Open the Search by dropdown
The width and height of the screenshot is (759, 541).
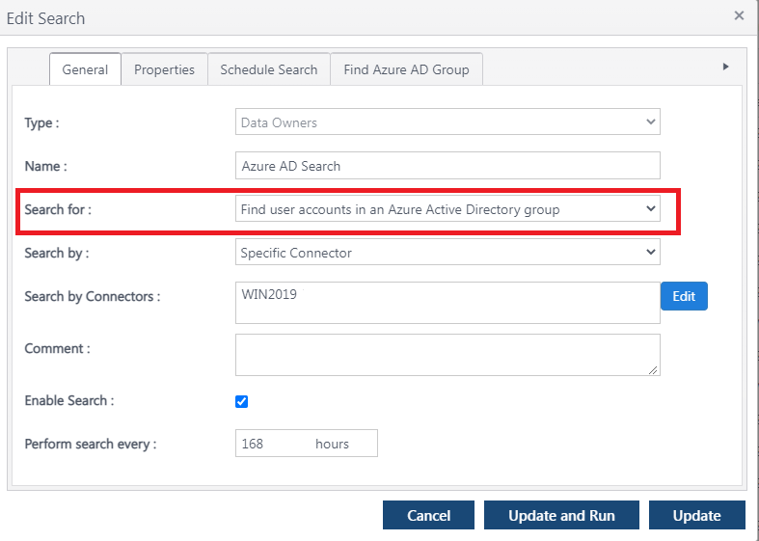tap(447, 253)
